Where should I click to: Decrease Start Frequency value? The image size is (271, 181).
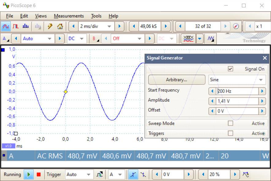tap(212, 91)
